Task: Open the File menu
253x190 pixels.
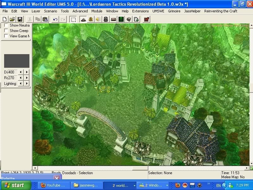Action: click(x=5, y=11)
